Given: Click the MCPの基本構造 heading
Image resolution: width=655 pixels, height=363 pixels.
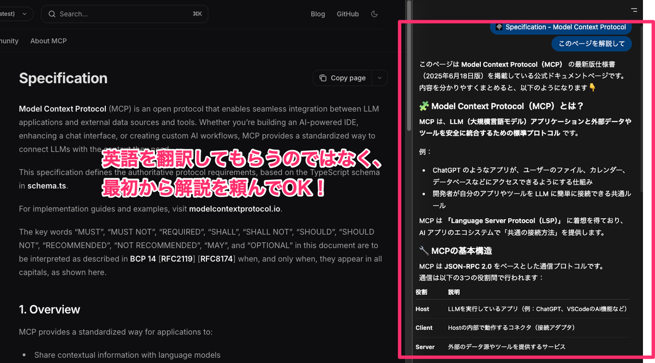Looking at the screenshot, I should (x=456, y=251).
